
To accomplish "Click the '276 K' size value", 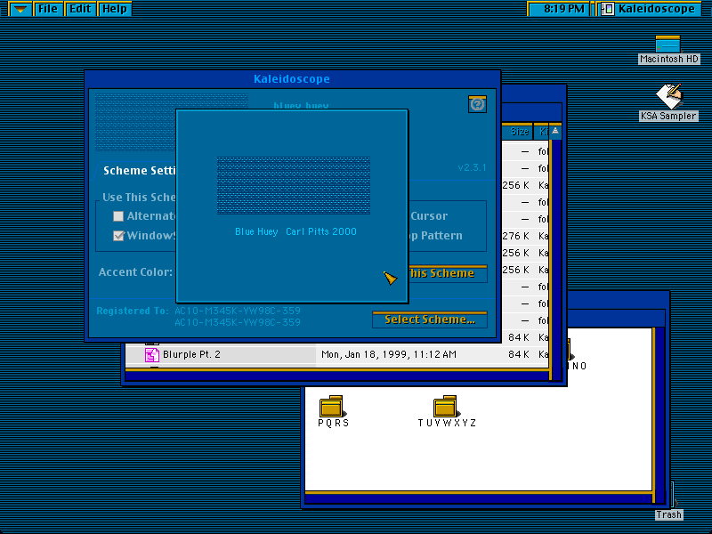I will [515, 236].
